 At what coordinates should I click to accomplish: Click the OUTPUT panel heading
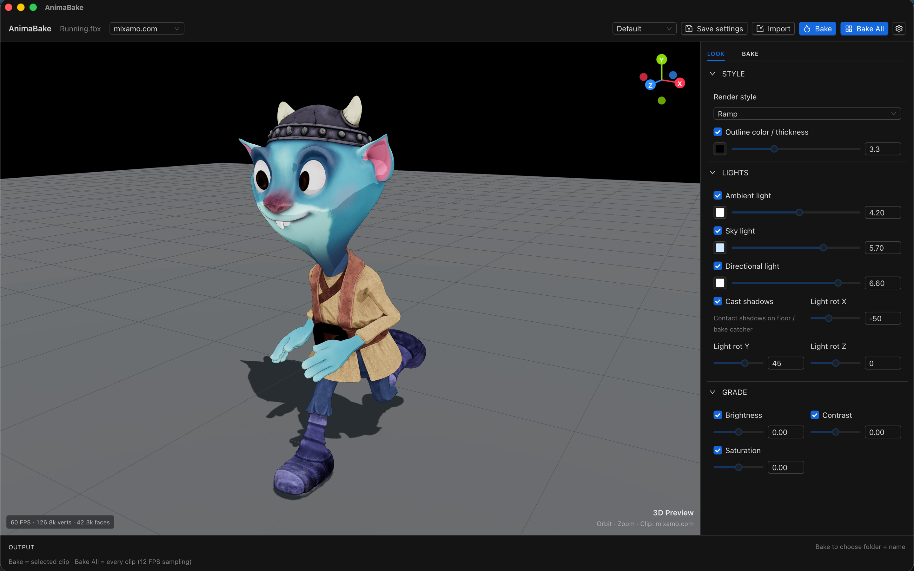[x=22, y=547]
